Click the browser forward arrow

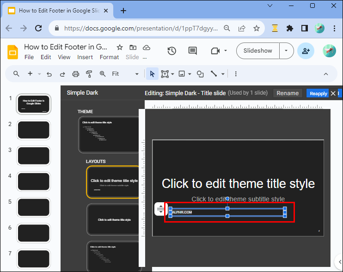[x=24, y=28]
